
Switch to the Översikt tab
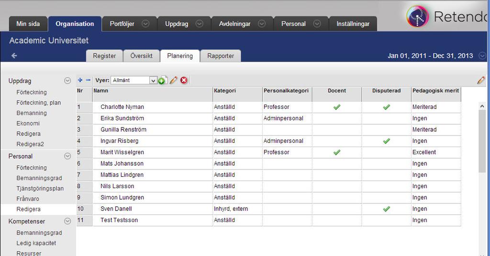click(141, 56)
